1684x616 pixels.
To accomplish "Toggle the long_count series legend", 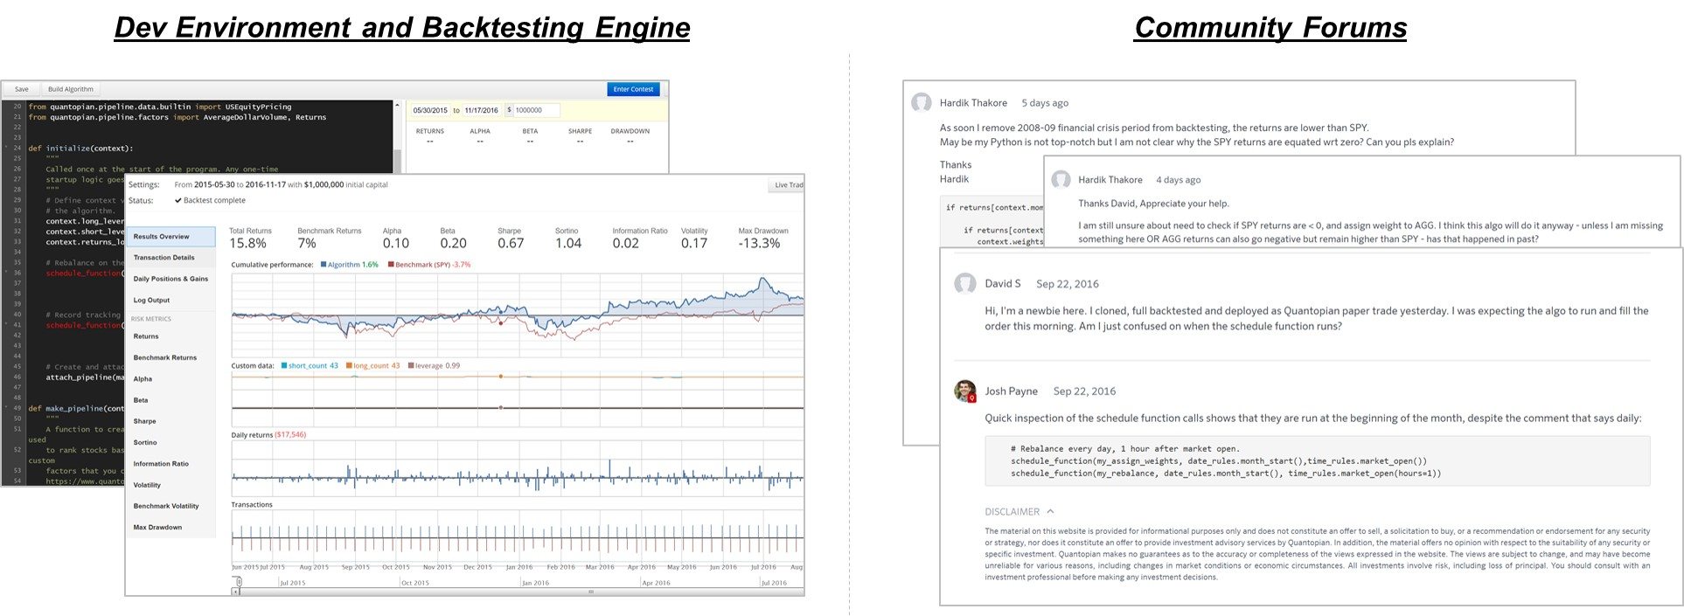I will click(349, 366).
